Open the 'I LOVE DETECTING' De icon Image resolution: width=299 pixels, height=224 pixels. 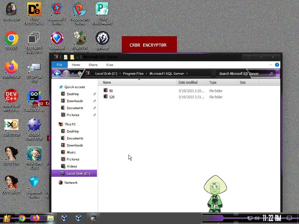tap(34, 13)
